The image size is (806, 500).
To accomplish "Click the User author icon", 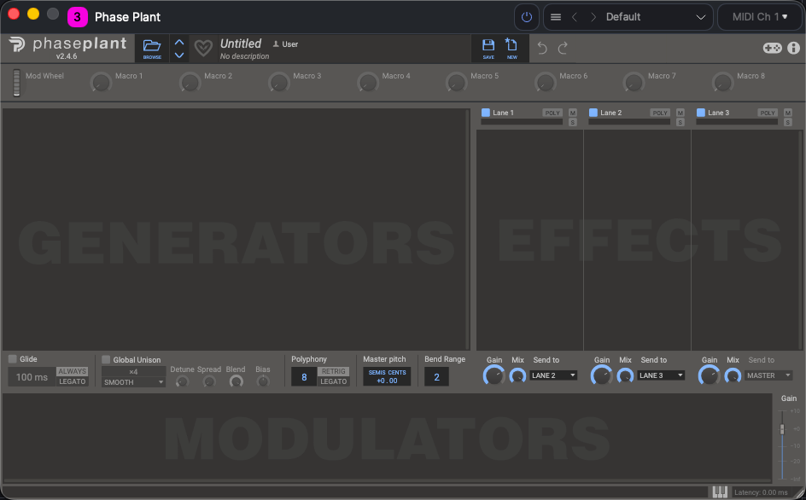I will (x=276, y=44).
